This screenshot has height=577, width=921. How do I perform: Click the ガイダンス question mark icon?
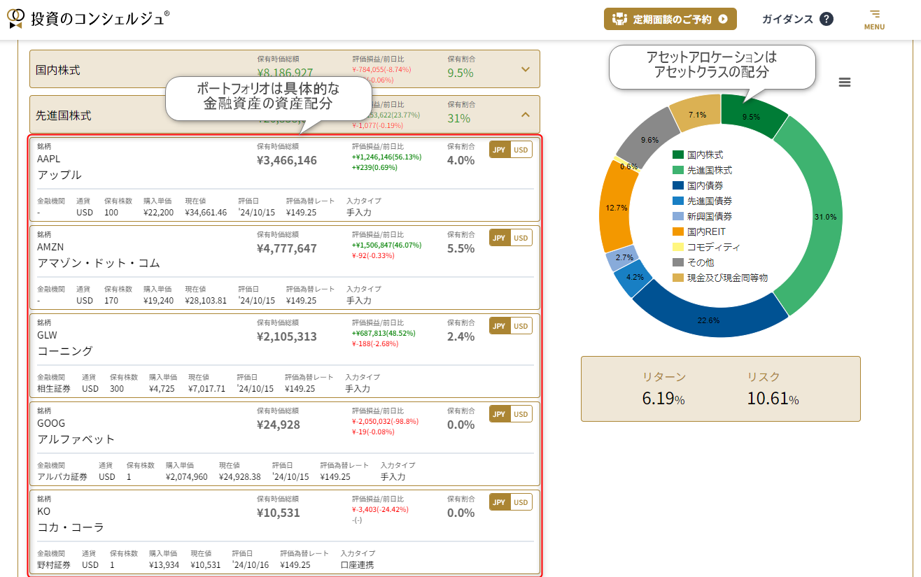827,19
